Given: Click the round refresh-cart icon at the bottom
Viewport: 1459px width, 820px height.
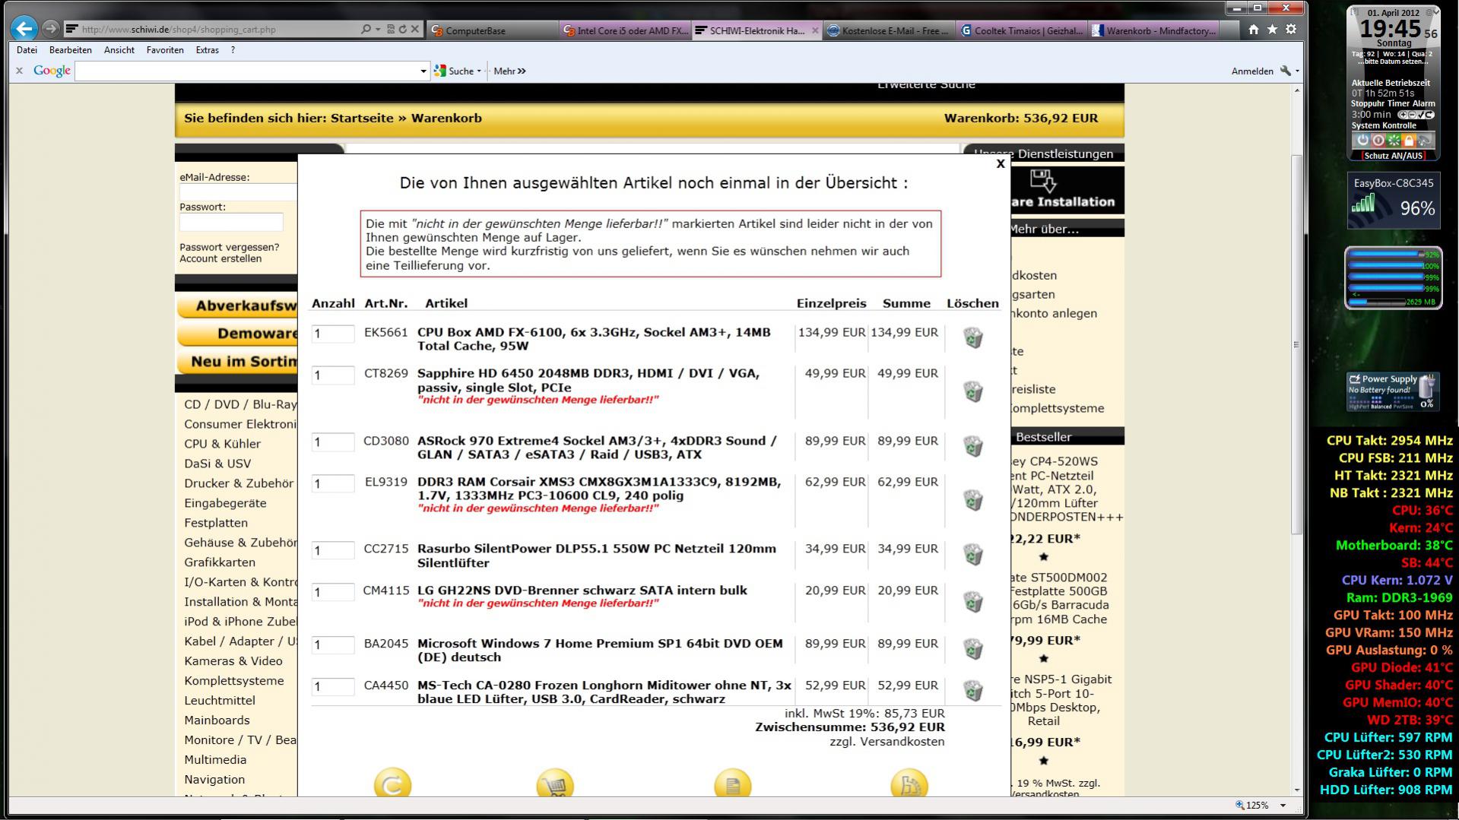Looking at the screenshot, I should [x=392, y=784].
